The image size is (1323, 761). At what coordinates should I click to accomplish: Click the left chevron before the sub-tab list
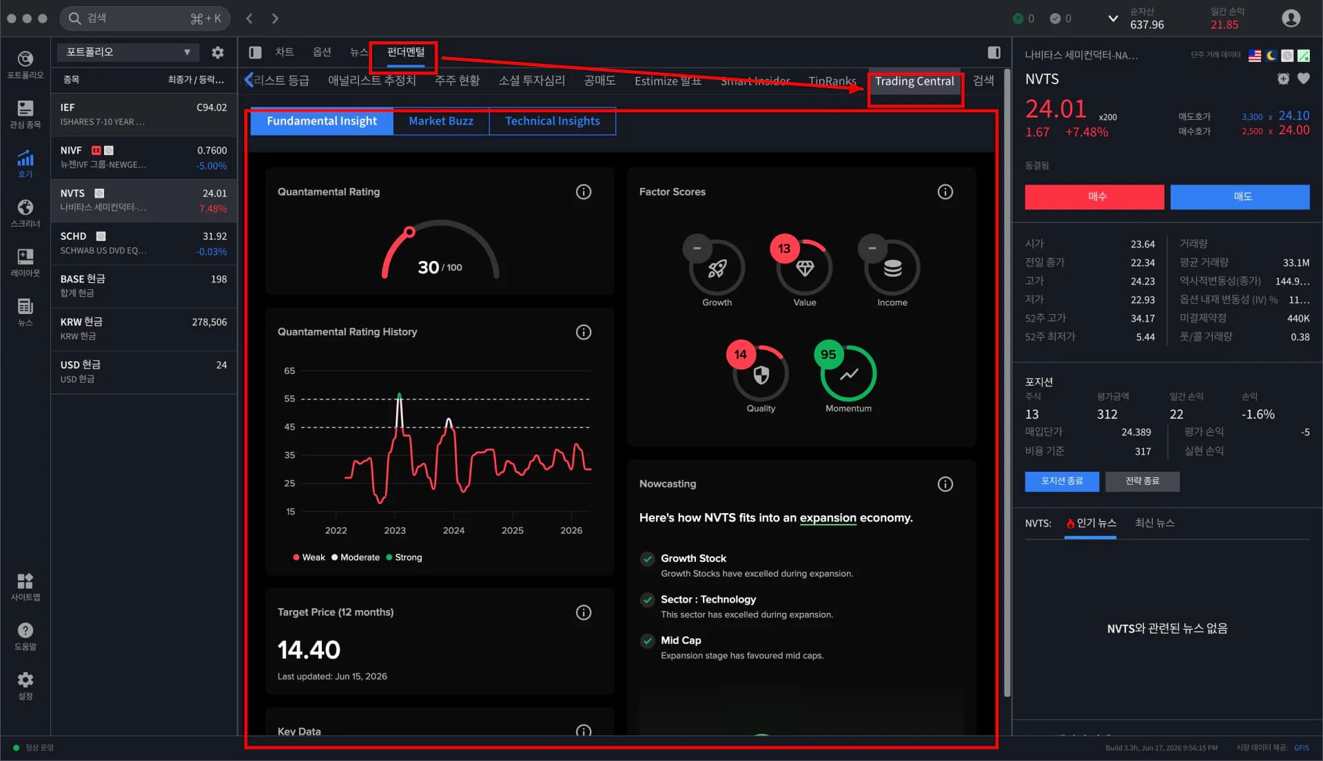click(249, 81)
